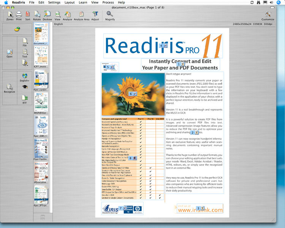Open the Process menu
Image resolution: width=285 pixels, height=228 pixels.
coord(108,2)
